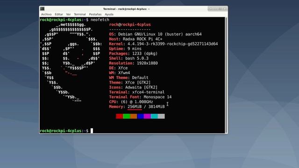This screenshot has height=168, width=299.
Task: Click the terminal icon in the title bar
Action: [x=43, y=9]
